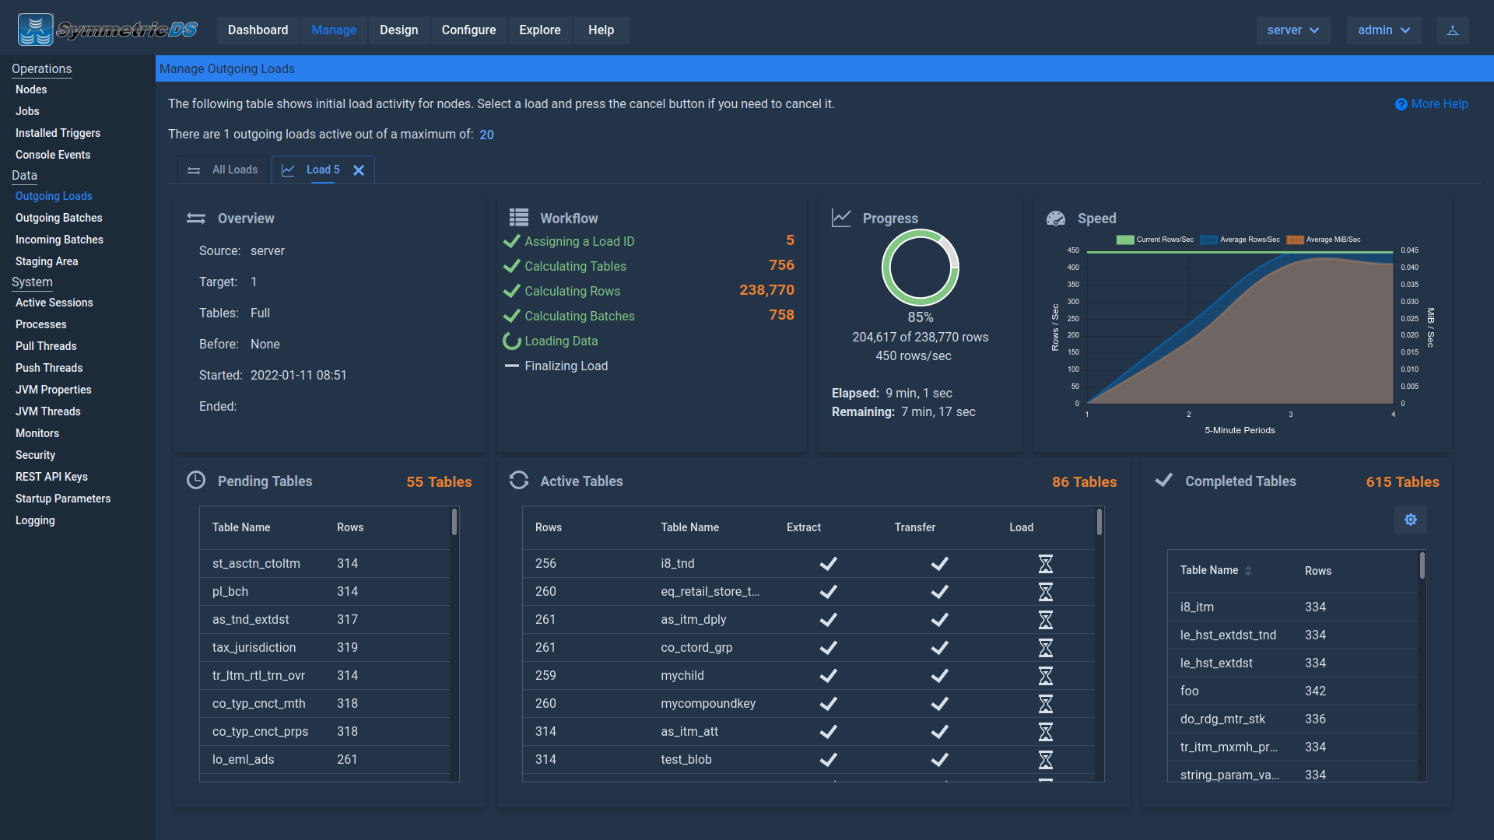Open Outgoing Batches in sidebar

point(59,218)
